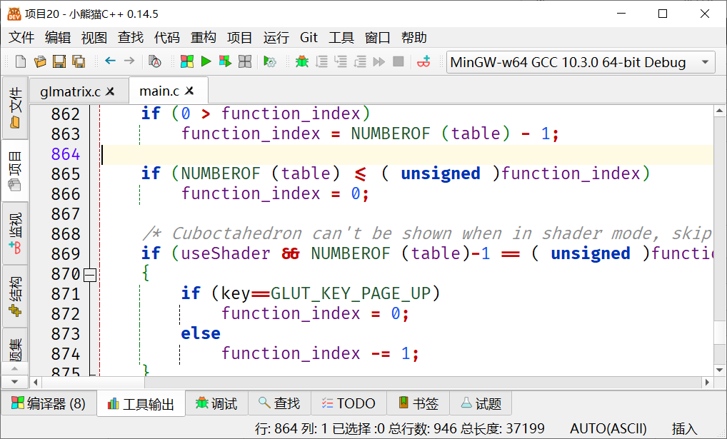
Task: Click the green Run arrow
Action: (x=206, y=61)
